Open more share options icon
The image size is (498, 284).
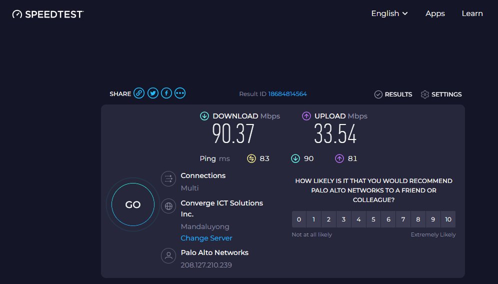point(180,93)
